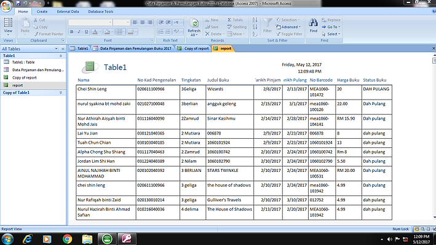Open Windows Start menu
The width and height of the screenshot is (436, 245).
[7, 239]
